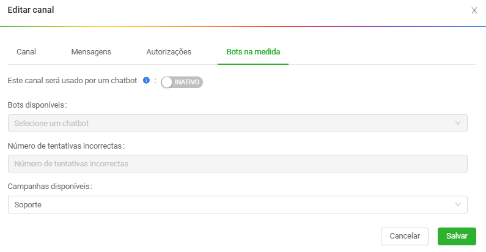
Task: Click chevron arrow in Soporte campaign selector
Action: [457, 204]
